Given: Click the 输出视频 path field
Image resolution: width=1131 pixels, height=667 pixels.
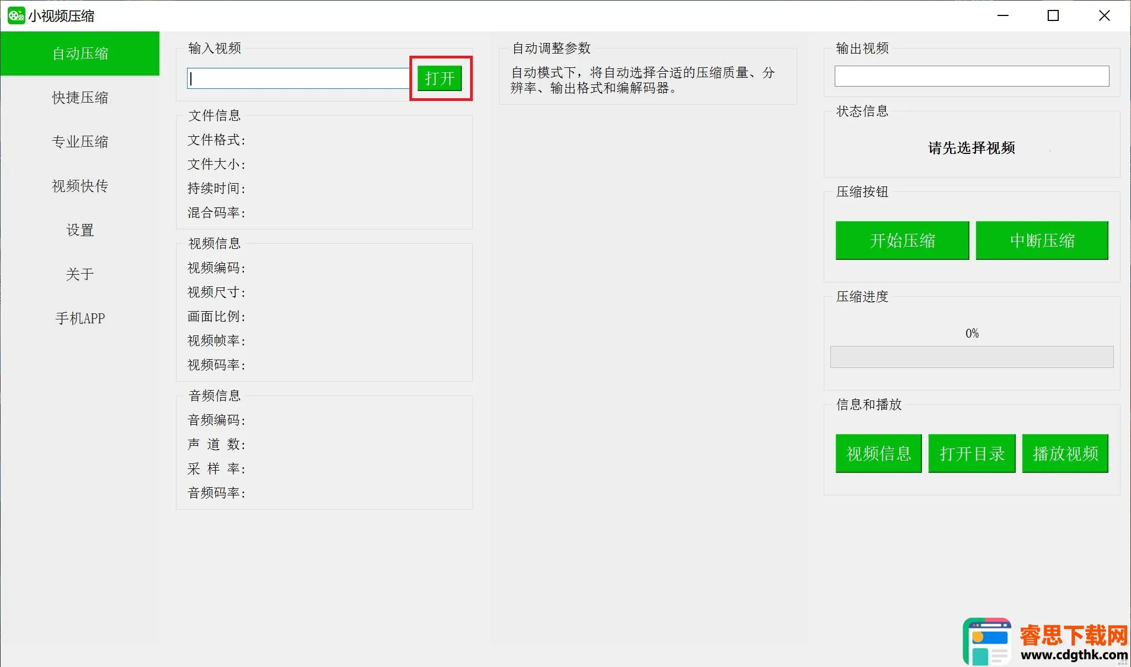Looking at the screenshot, I should point(971,76).
